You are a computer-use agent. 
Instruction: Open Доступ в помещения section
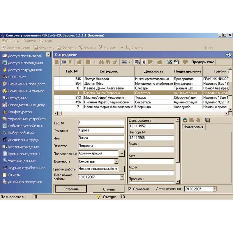[x=23, y=63]
